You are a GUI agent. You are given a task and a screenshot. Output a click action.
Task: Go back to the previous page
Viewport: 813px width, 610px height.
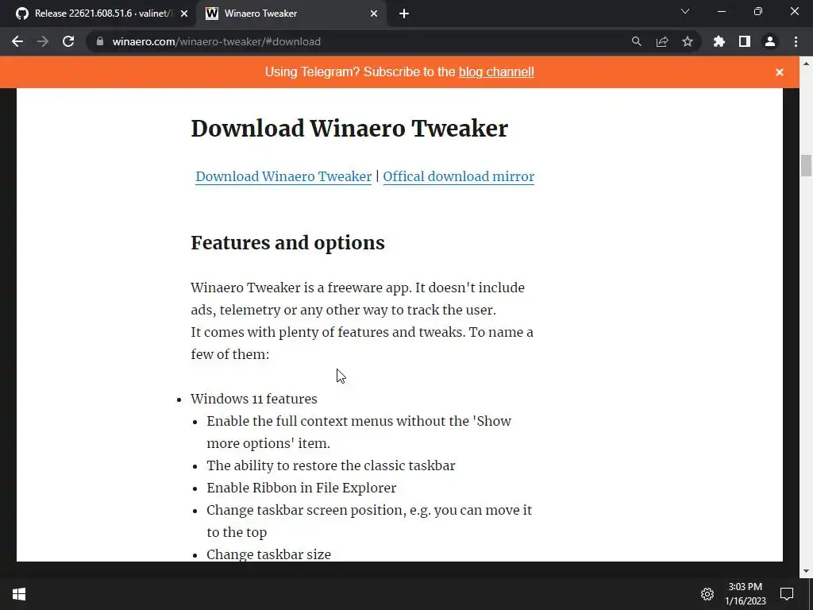tap(17, 41)
